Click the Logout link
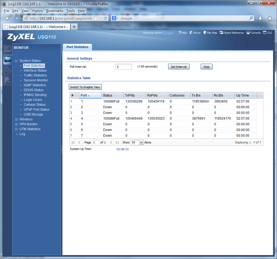This screenshot has height=259, width=277. [x=169, y=33]
